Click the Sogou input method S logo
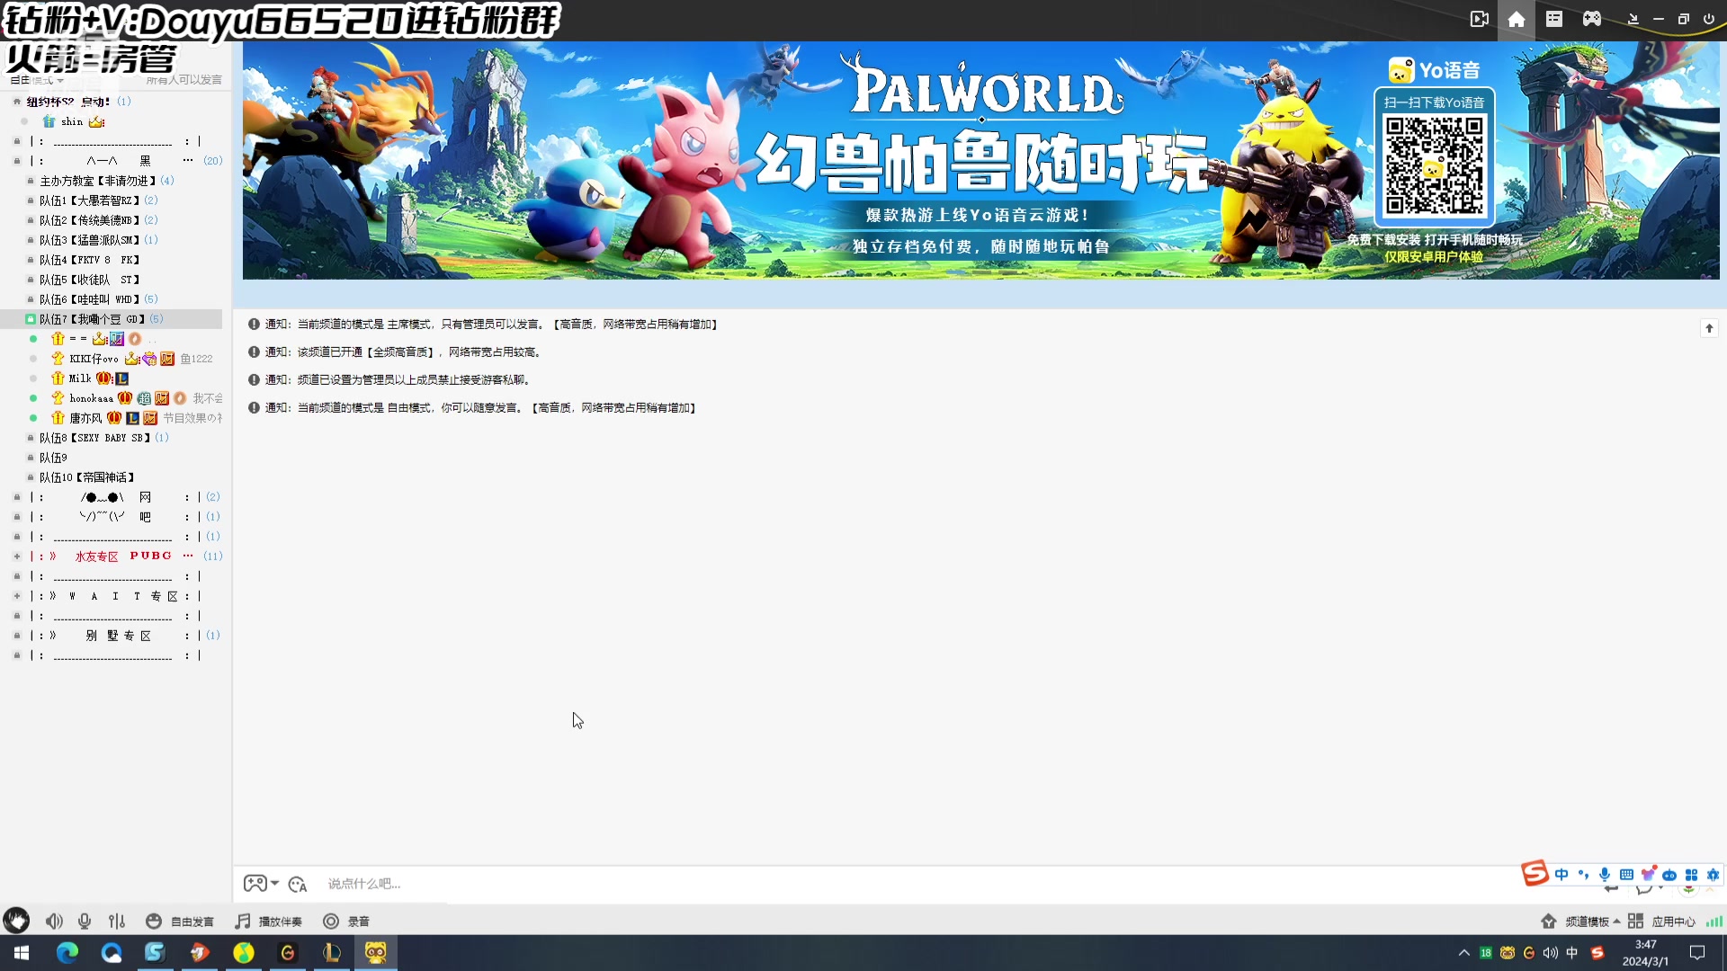Viewport: 1727px width, 971px height. pos(1535,872)
